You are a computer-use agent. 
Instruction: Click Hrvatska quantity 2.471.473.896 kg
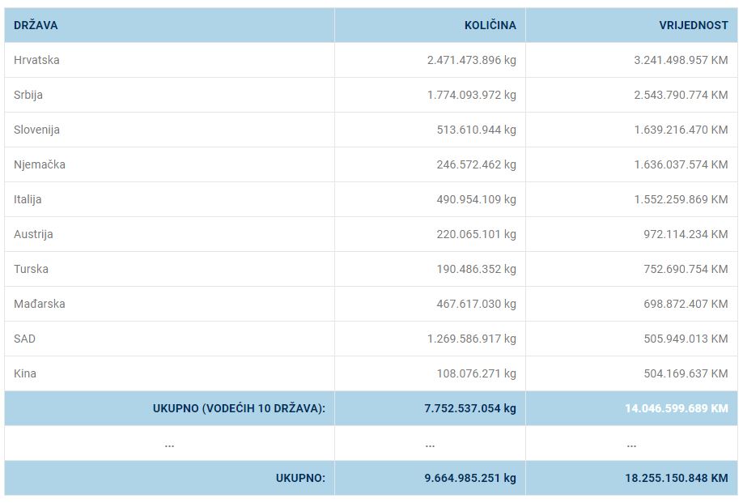(x=471, y=60)
